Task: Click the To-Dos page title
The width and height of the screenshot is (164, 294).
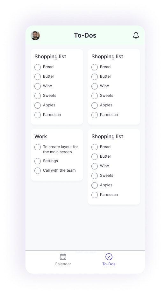Action: 85,35
